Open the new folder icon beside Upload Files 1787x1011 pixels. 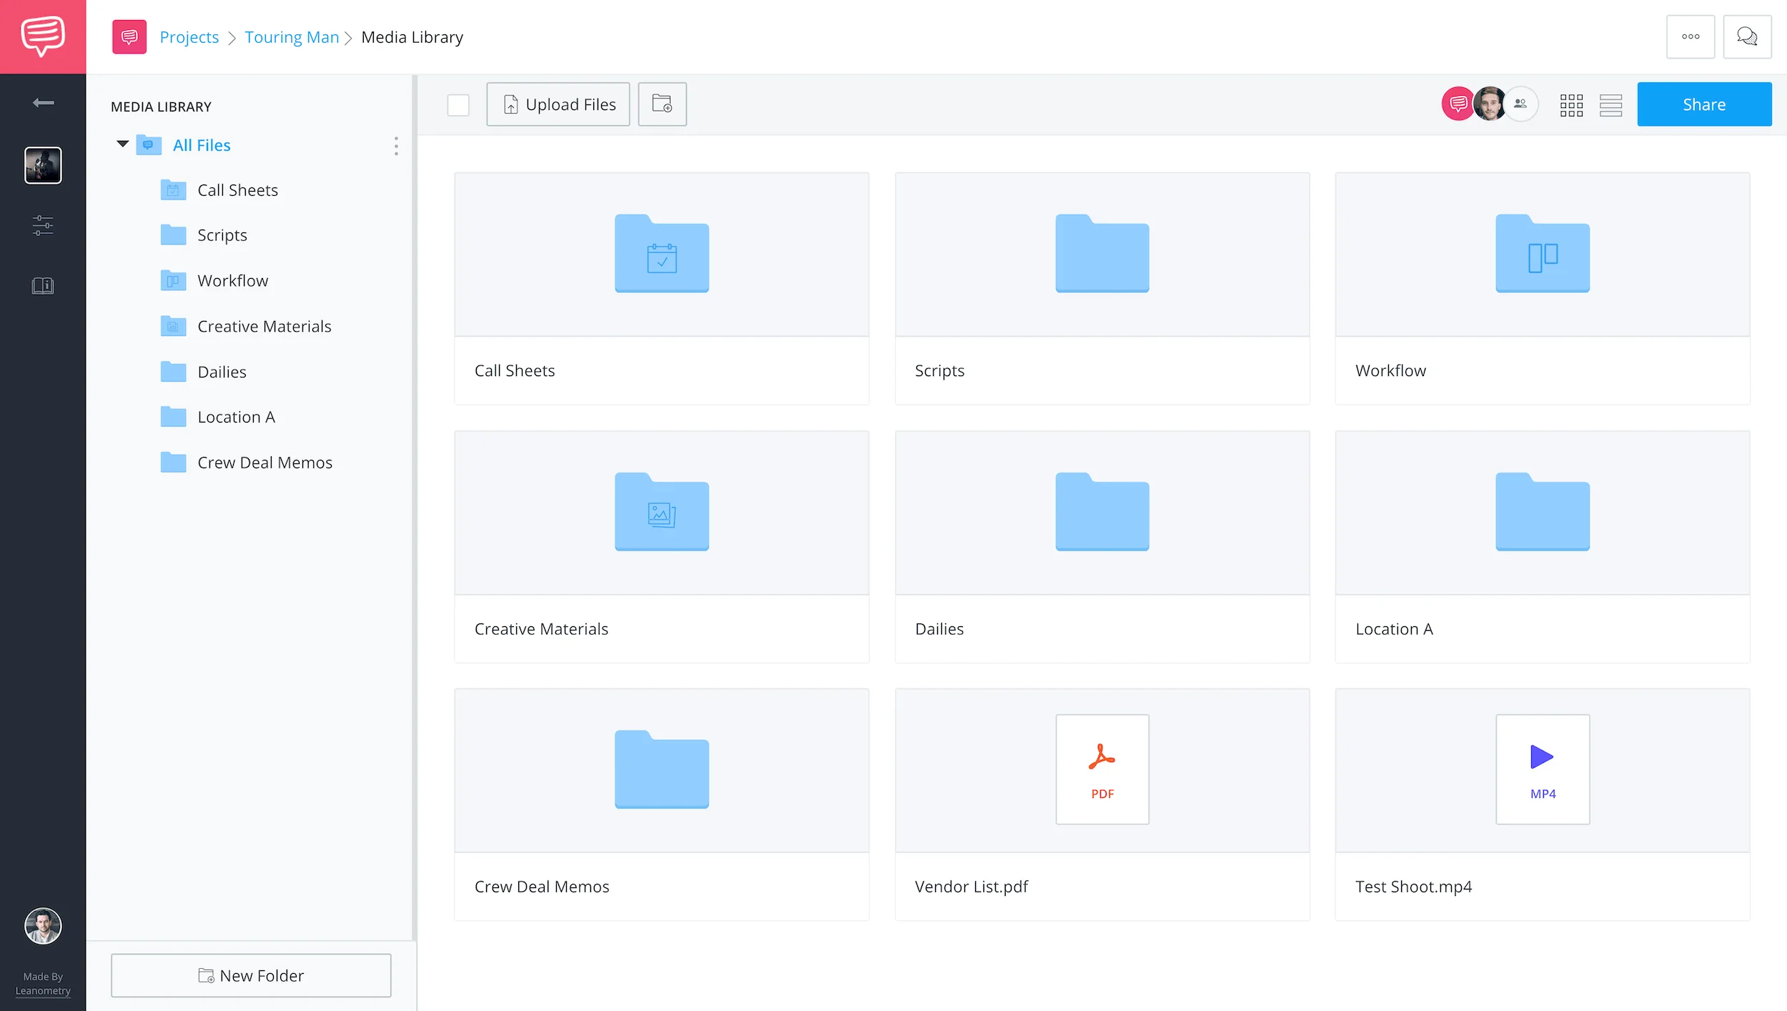pos(661,104)
